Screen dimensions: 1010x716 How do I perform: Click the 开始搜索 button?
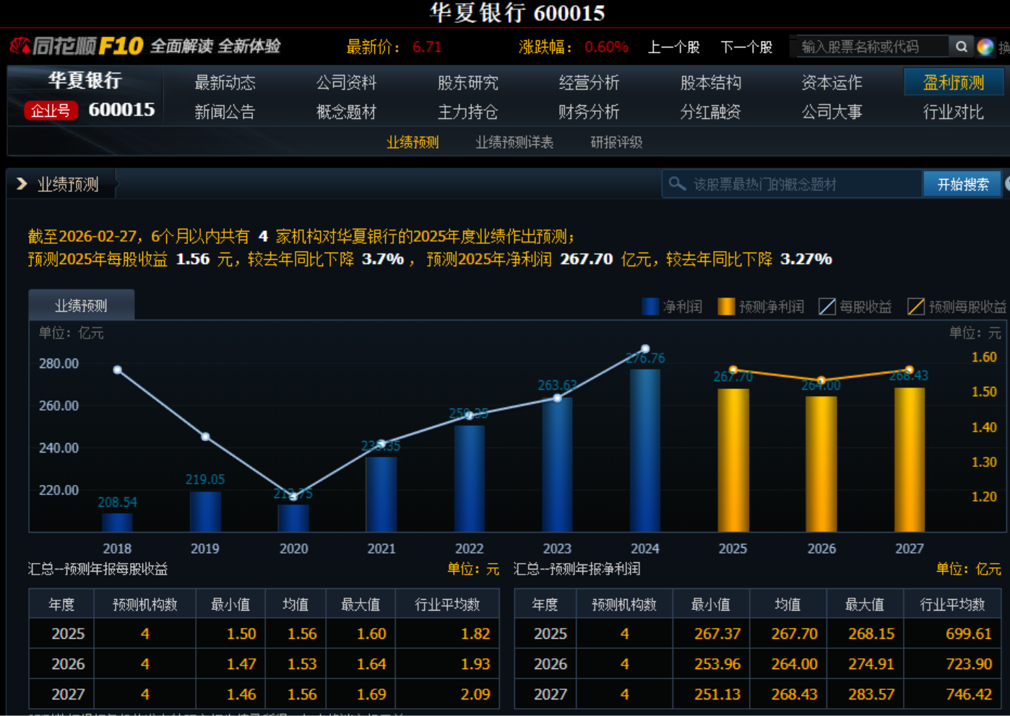pos(962,184)
